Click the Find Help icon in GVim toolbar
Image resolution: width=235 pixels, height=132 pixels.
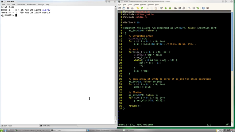pyautogui.click(x=207, y=8)
